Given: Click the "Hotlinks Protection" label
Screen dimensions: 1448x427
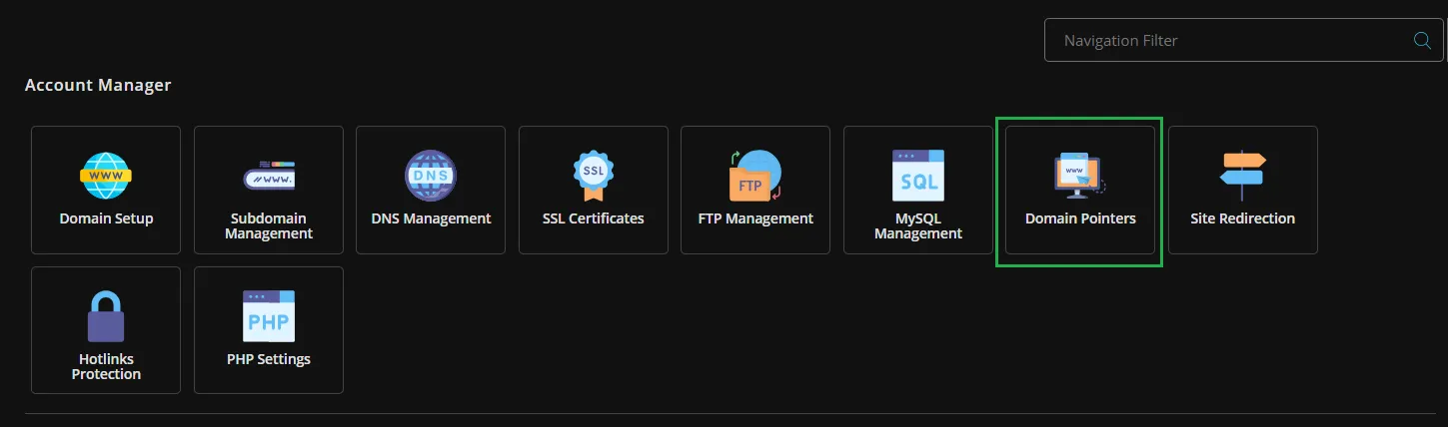Looking at the screenshot, I should click(106, 366).
